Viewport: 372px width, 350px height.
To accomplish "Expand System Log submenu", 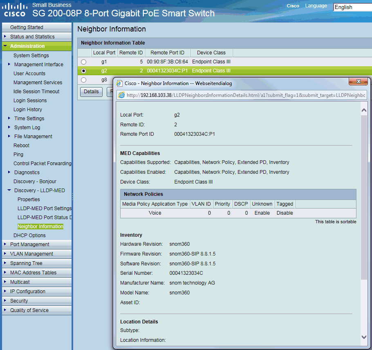I will [9, 127].
